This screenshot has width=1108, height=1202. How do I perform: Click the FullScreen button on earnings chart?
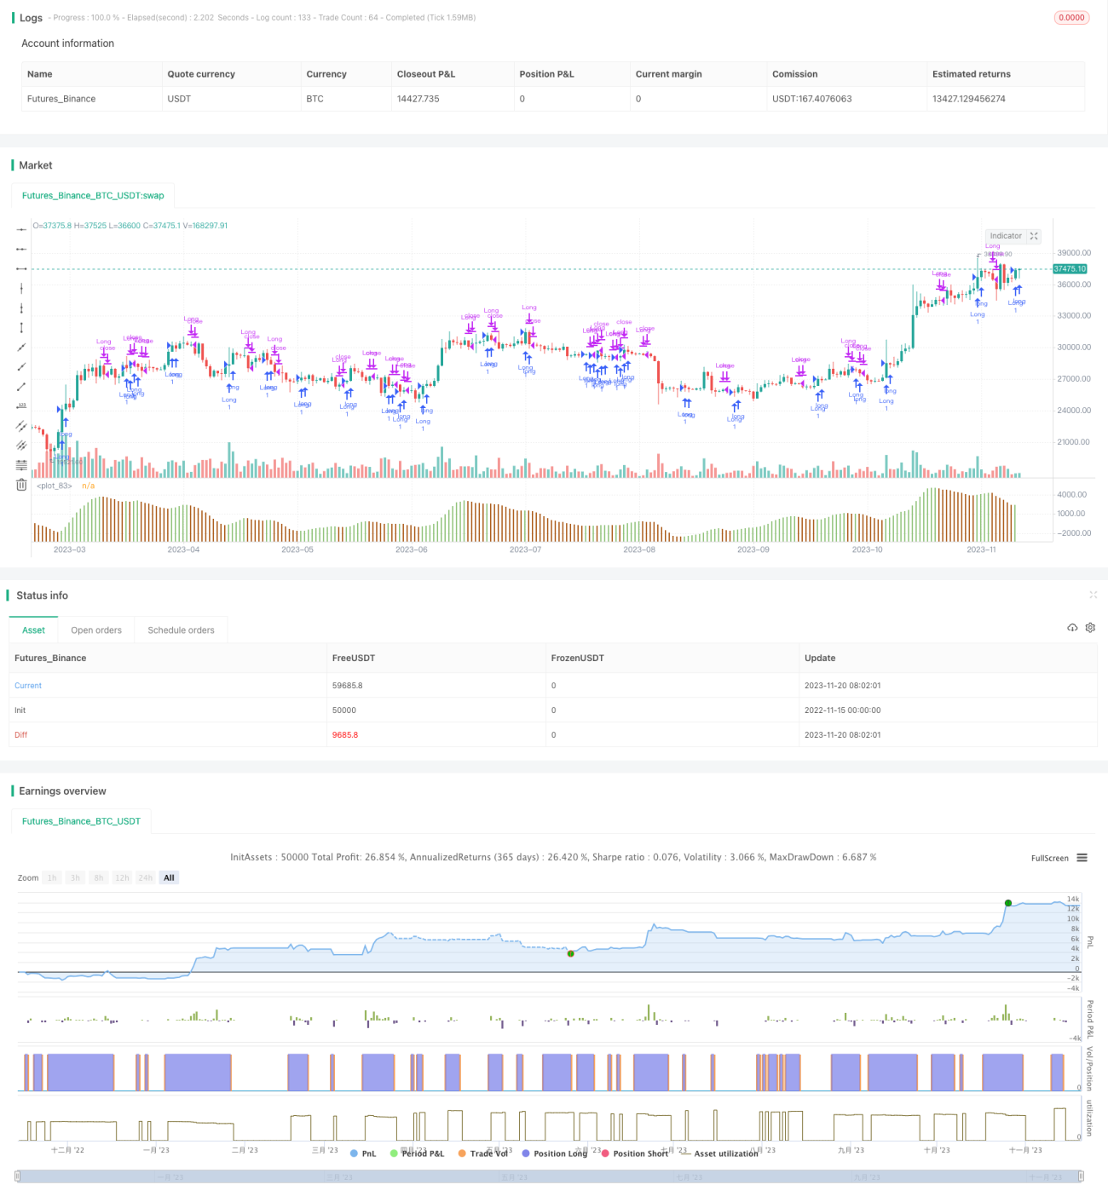[1049, 858]
